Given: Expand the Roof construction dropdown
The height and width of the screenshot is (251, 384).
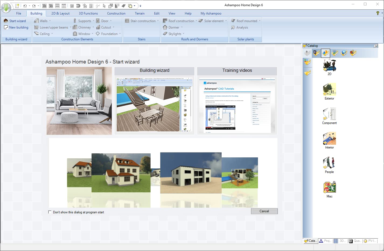Looking at the screenshot, I should 196,21.
